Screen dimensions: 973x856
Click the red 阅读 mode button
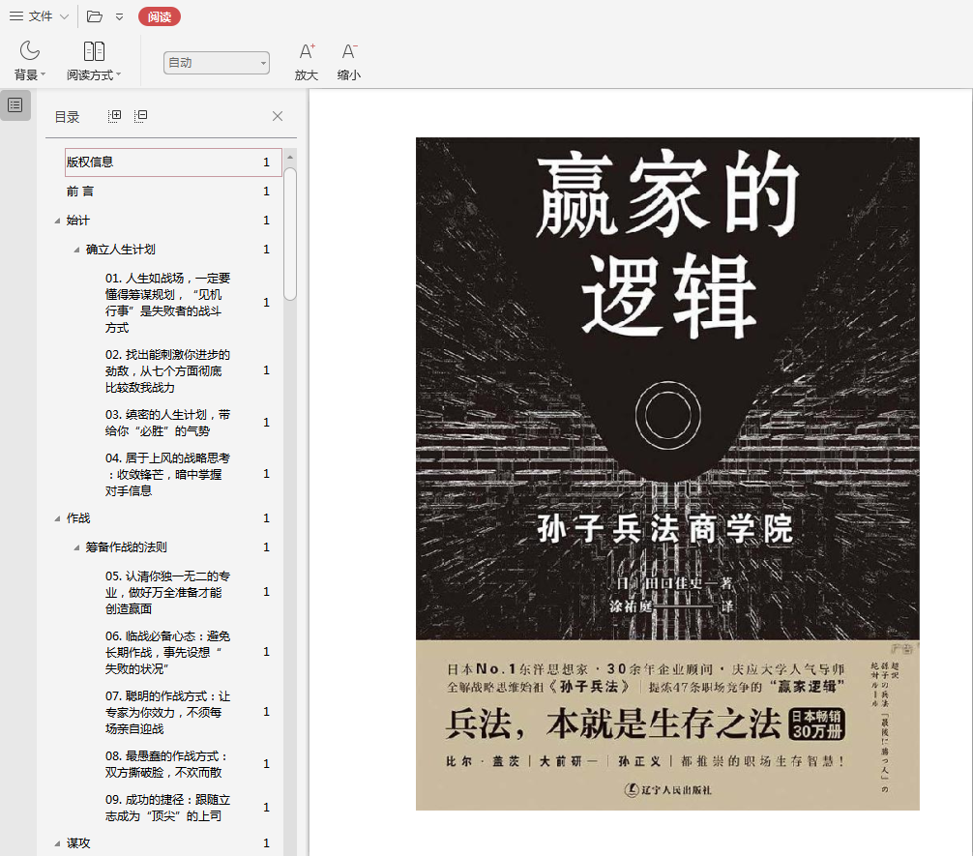tap(160, 16)
